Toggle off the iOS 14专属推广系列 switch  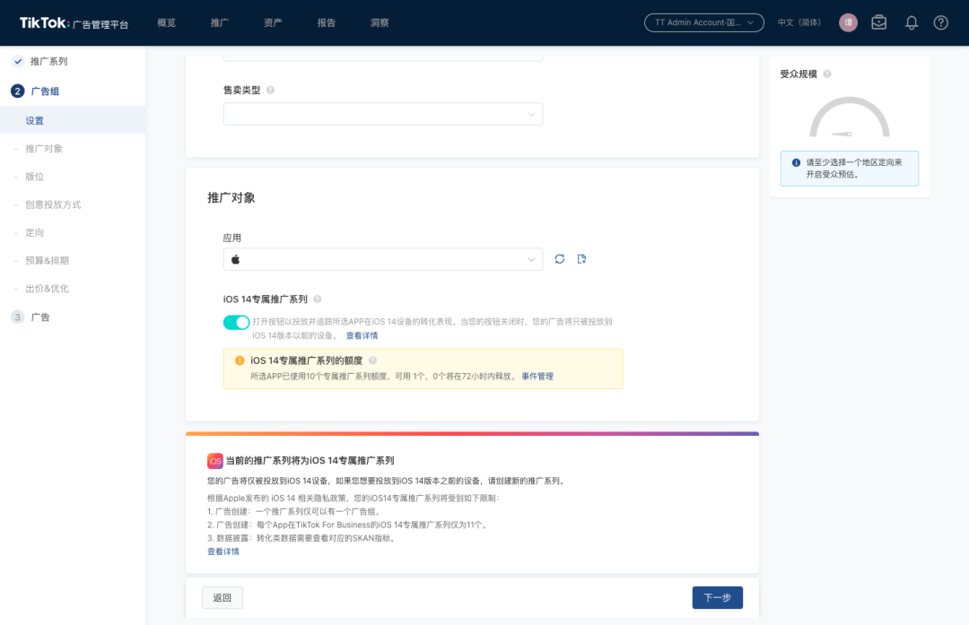[237, 322]
